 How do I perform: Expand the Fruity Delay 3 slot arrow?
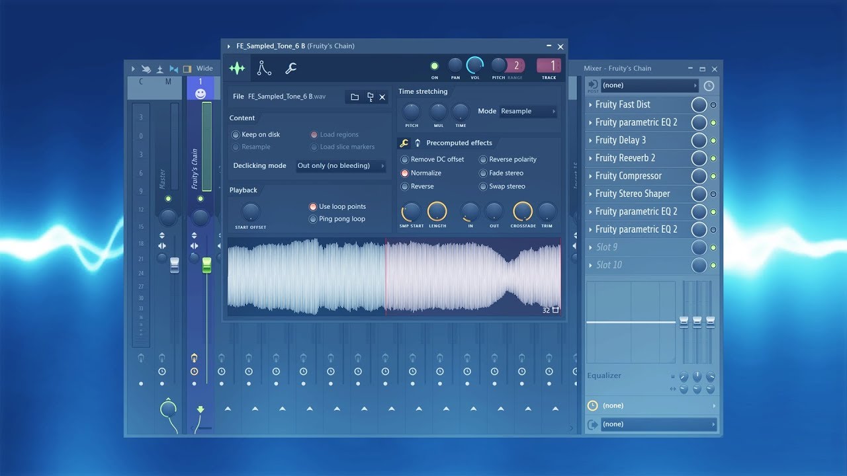tap(590, 140)
